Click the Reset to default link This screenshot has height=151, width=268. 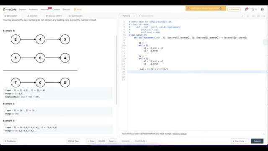(x=180, y=134)
